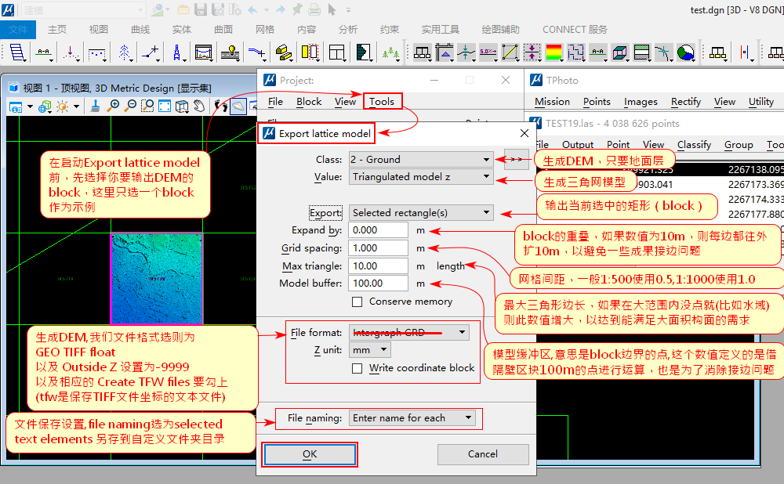Open the street lamp road tool
This screenshot has width=784, height=484.
[230, 52]
